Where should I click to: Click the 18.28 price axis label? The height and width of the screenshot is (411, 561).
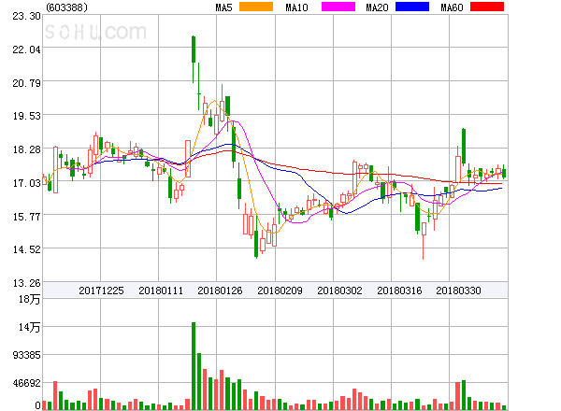pos(26,149)
